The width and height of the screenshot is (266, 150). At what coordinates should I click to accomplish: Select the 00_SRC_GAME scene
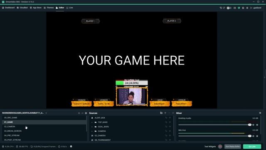point(44,117)
